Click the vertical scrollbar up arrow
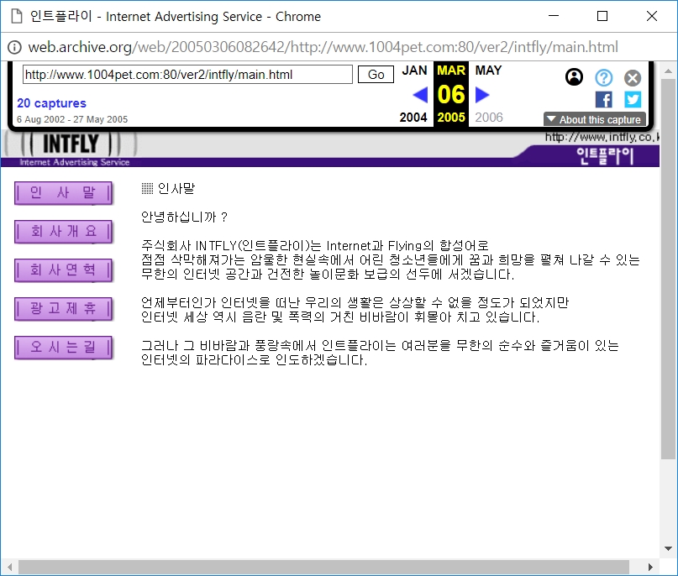This screenshot has height=576, width=678. (x=668, y=71)
